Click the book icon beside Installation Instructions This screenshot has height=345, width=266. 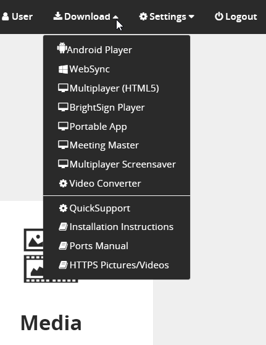(64, 227)
